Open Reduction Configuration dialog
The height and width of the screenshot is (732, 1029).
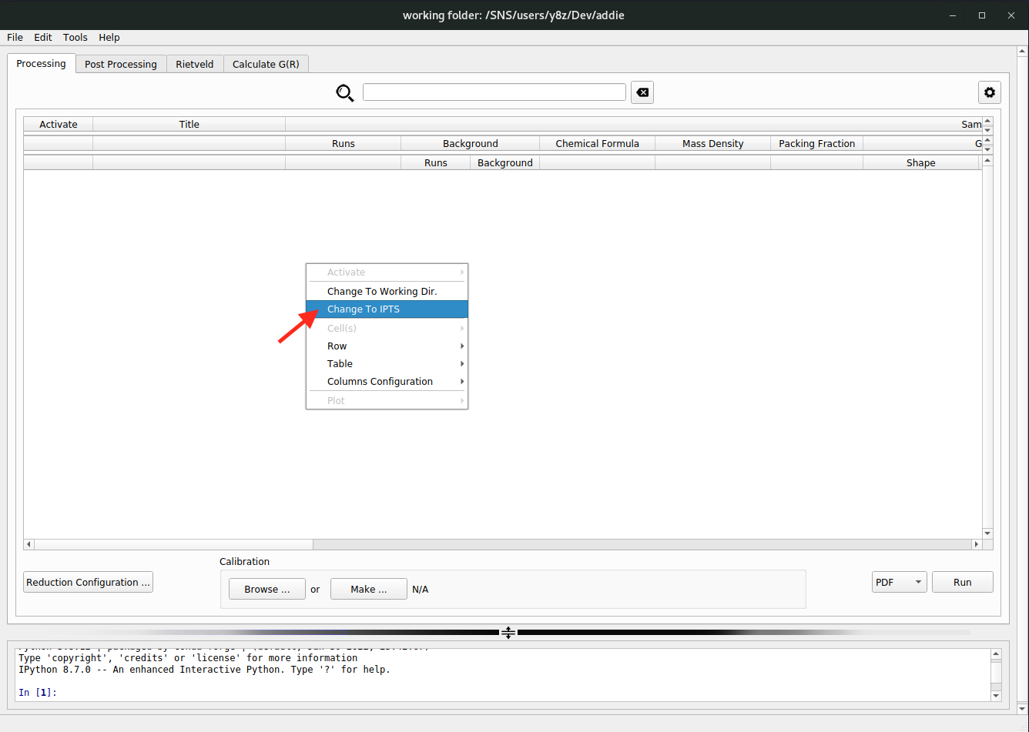pyautogui.click(x=88, y=582)
